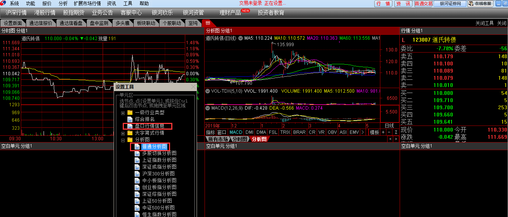Select the 设置版面 layout tab
508x217 pixels.
click(x=13, y=23)
